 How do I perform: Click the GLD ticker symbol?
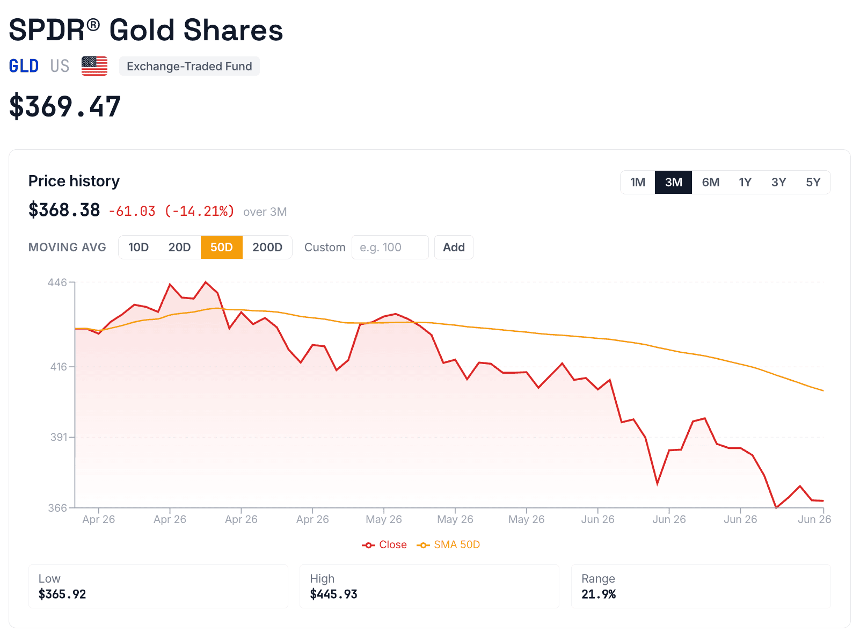click(24, 66)
